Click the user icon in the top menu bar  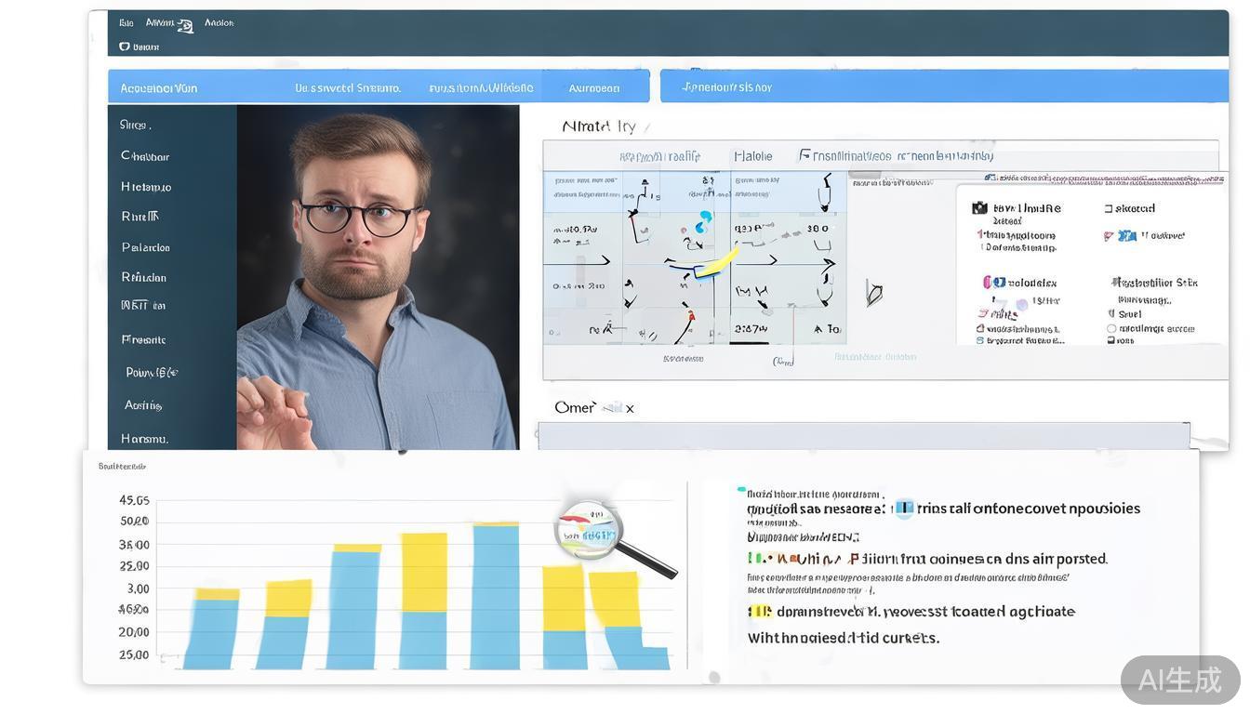(185, 25)
